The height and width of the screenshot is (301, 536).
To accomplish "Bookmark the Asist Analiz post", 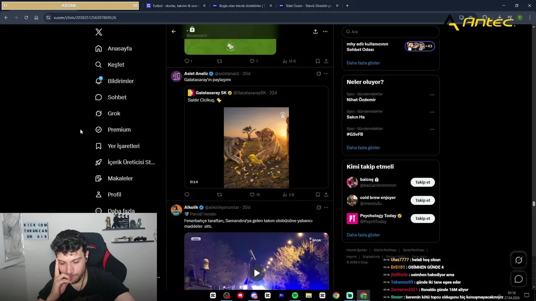I will pyautogui.click(x=317, y=195).
